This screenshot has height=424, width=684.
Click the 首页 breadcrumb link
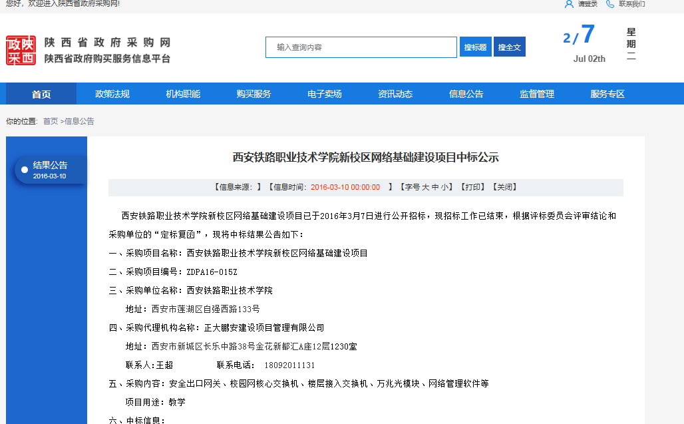coord(51,121)
